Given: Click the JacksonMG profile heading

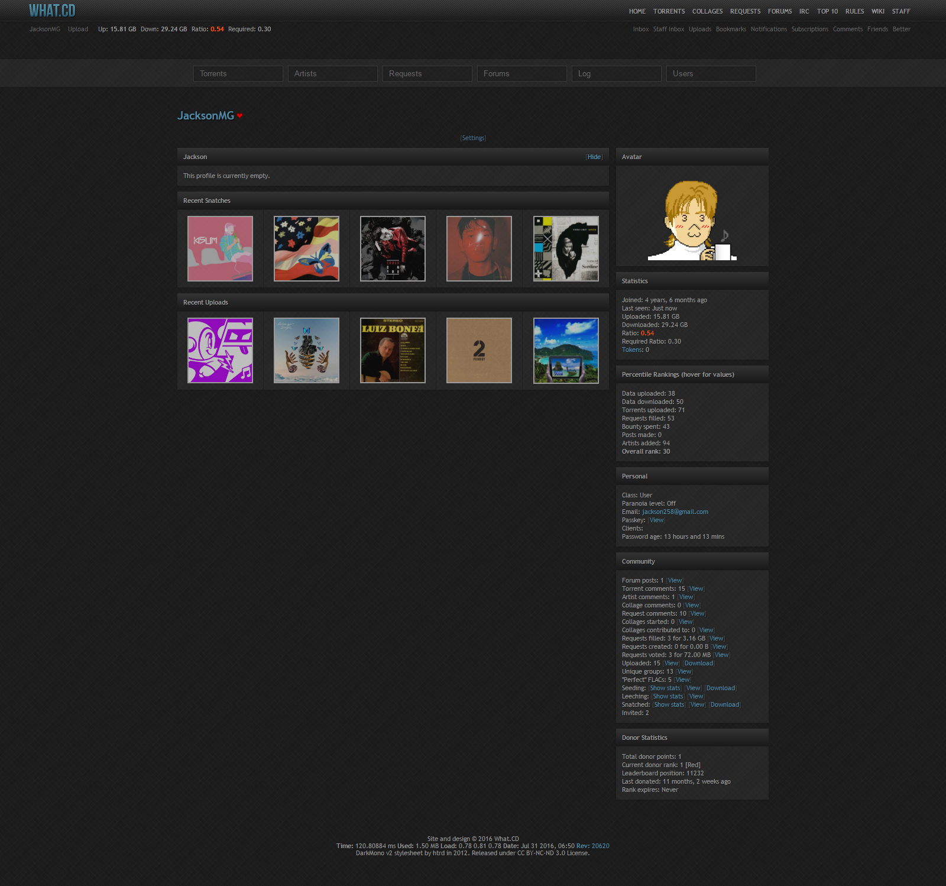Looking at the screenshot, I should (206, 115).
